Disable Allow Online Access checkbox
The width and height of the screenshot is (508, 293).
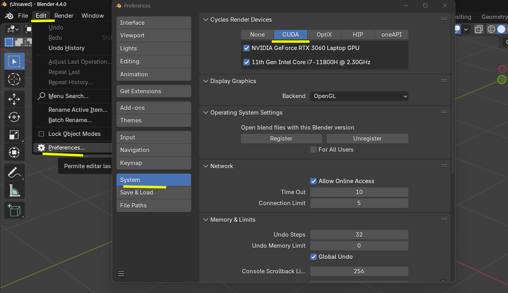click(313, 181)
